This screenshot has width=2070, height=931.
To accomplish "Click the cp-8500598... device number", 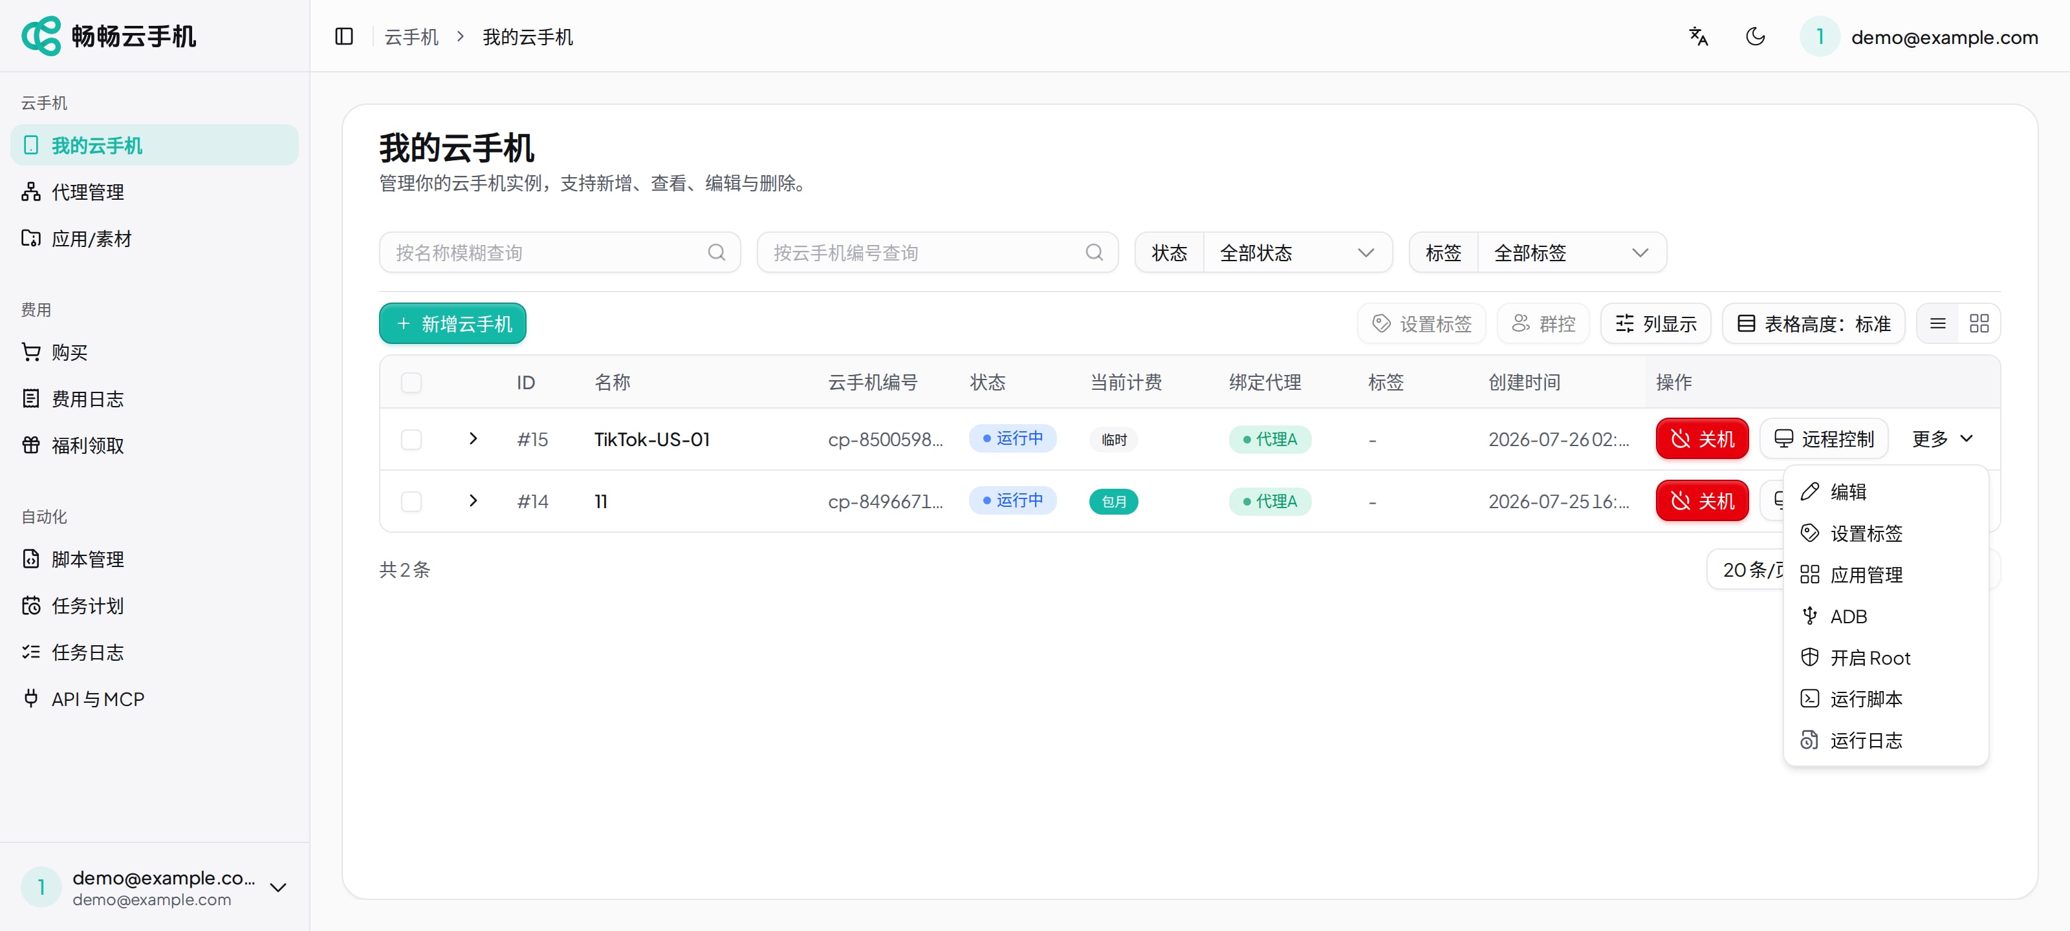I will [886, 440].
